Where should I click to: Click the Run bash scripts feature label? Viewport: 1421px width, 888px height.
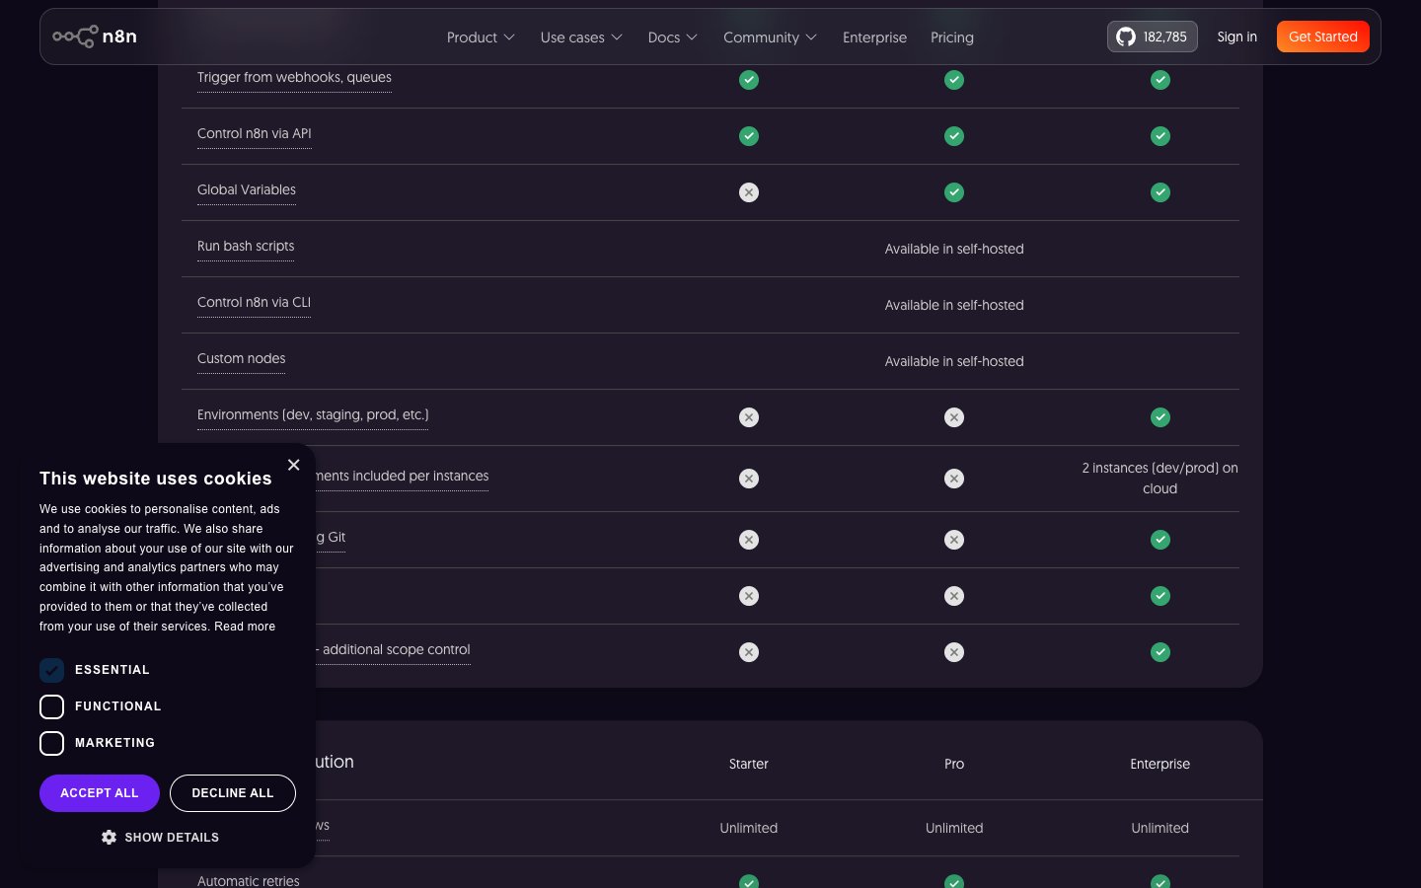click(x=246, y=246)
